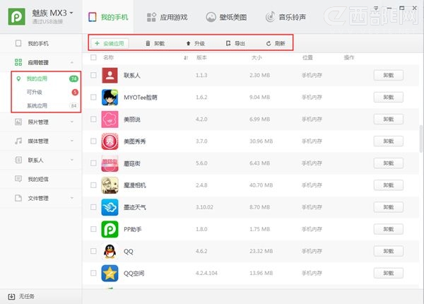Click 卸載 button for the QQ row
The image size is (424, 304).
tap(388, 251)
